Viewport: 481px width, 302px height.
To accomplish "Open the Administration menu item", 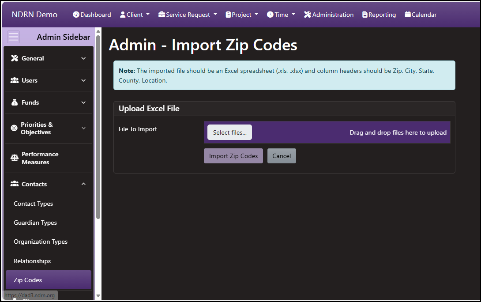I will point(329,15).
